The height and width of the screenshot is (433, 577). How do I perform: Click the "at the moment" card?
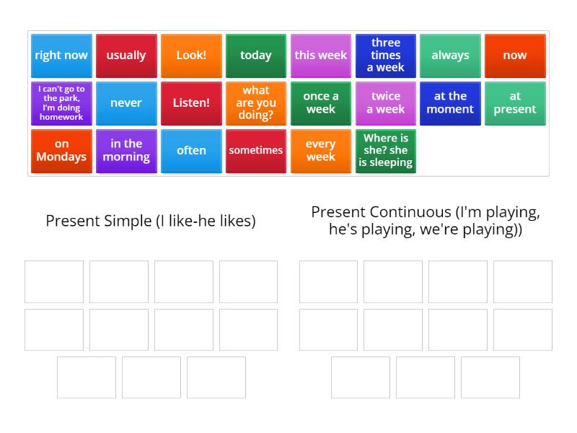450,103
